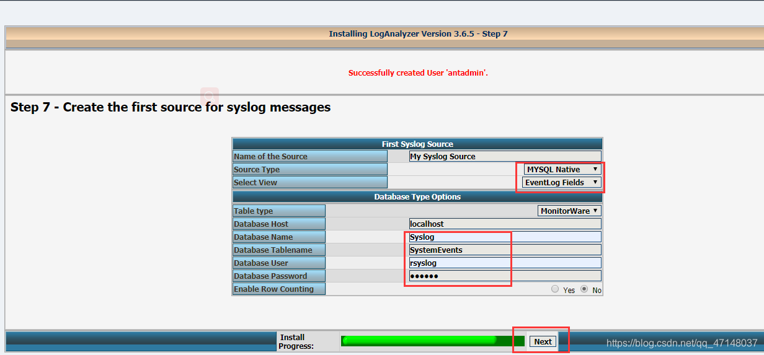Click the Name of the Source field
This screenshot has height=355, width=764.
pos(505,156)
